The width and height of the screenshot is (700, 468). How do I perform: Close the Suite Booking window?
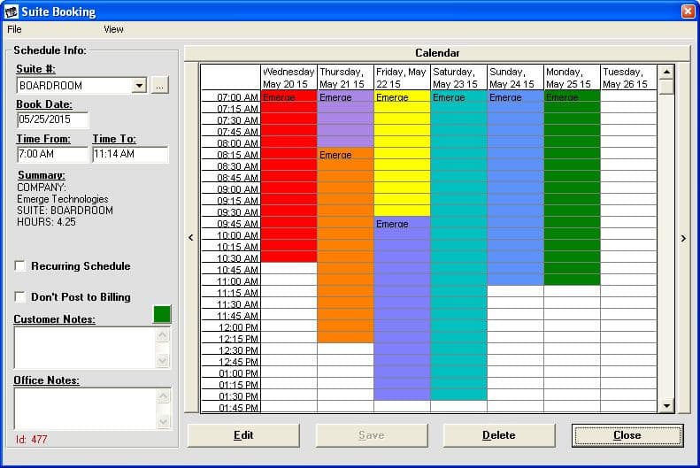[688, 12]
